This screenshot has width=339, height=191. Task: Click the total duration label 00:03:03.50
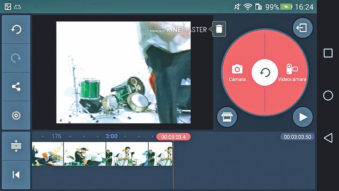[297, 137]
